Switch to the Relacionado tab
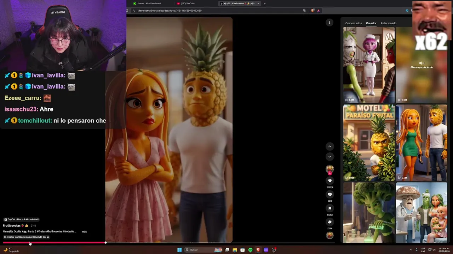This screenshot has height=254, width=453. click(389, 23)
